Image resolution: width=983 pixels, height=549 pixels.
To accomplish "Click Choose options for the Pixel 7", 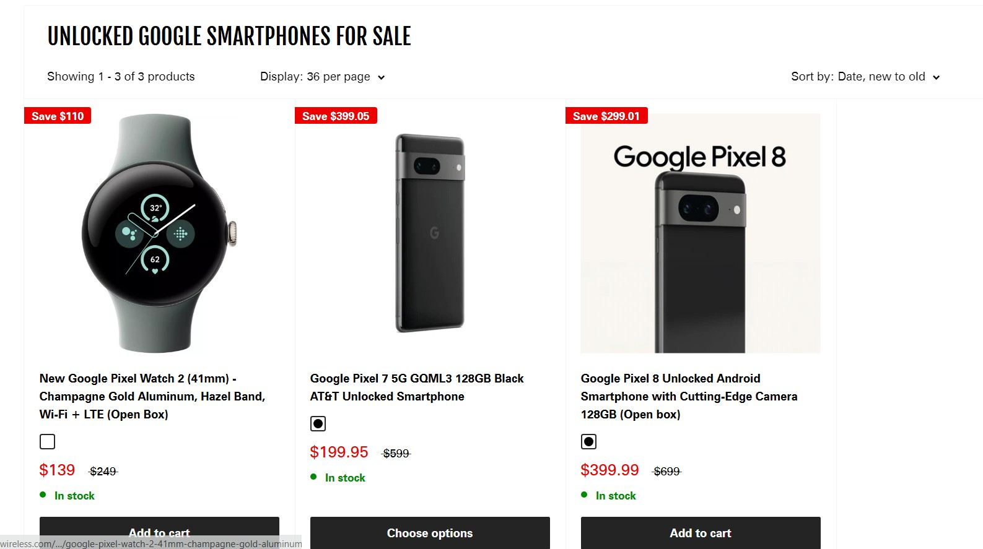I will pos(429,532).
